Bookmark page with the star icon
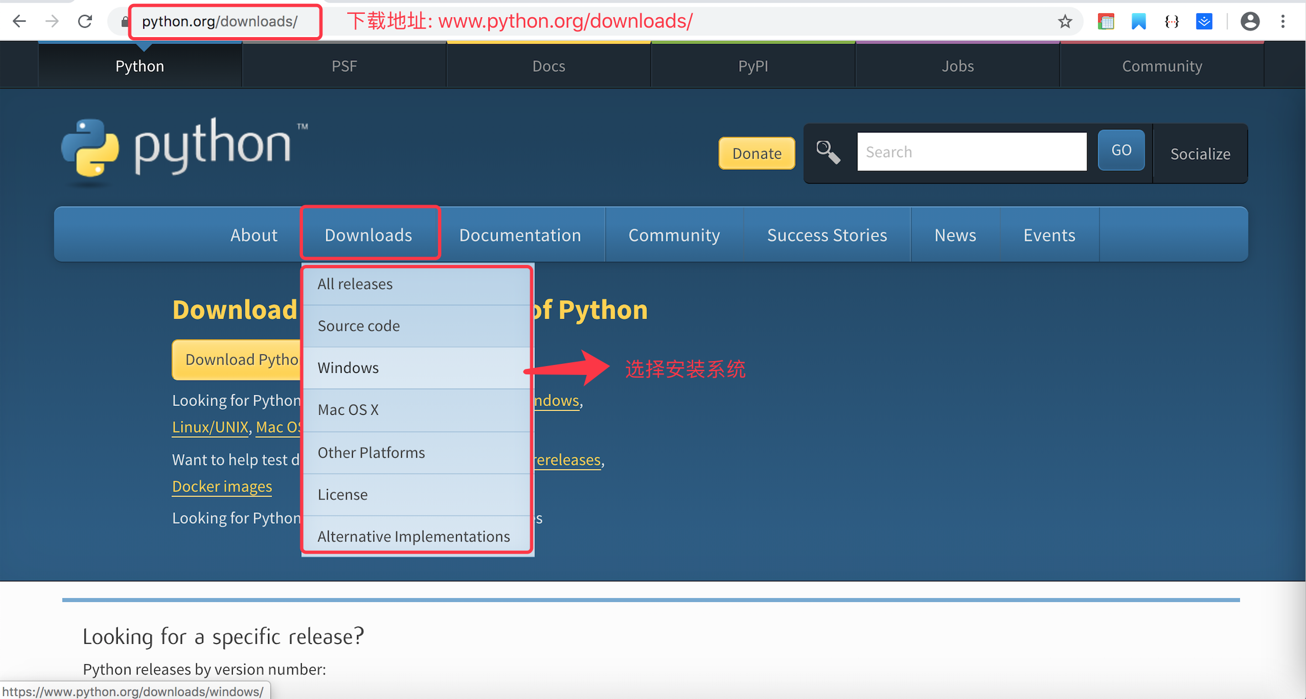1306x699 pixels. pyautogui.click(x=1064, y=22)
